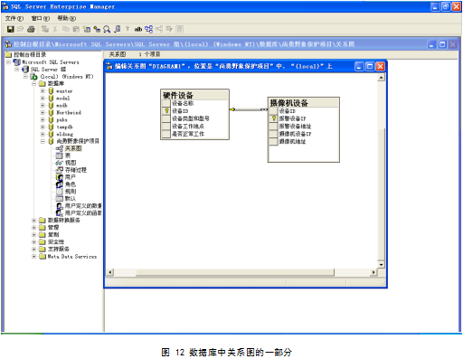The width and height of the screenshot is (463, 359).
Task: Click the relationship line between the tables
Action: [249, 109]
